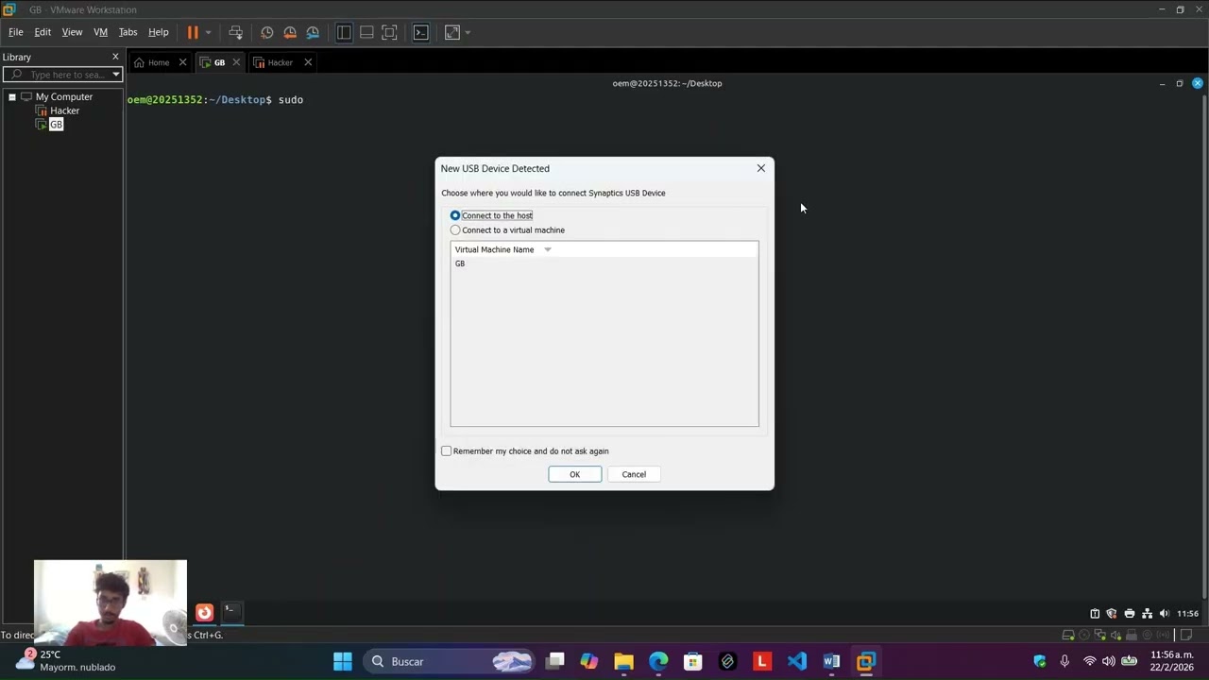1209x680 pixels.
Task: Close the Library panel
Action: (115, 57)
